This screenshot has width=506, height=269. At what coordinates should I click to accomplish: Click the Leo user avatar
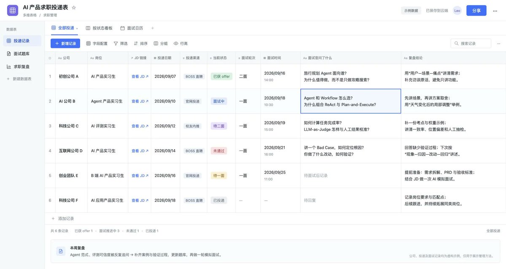[x=457, y=11]
